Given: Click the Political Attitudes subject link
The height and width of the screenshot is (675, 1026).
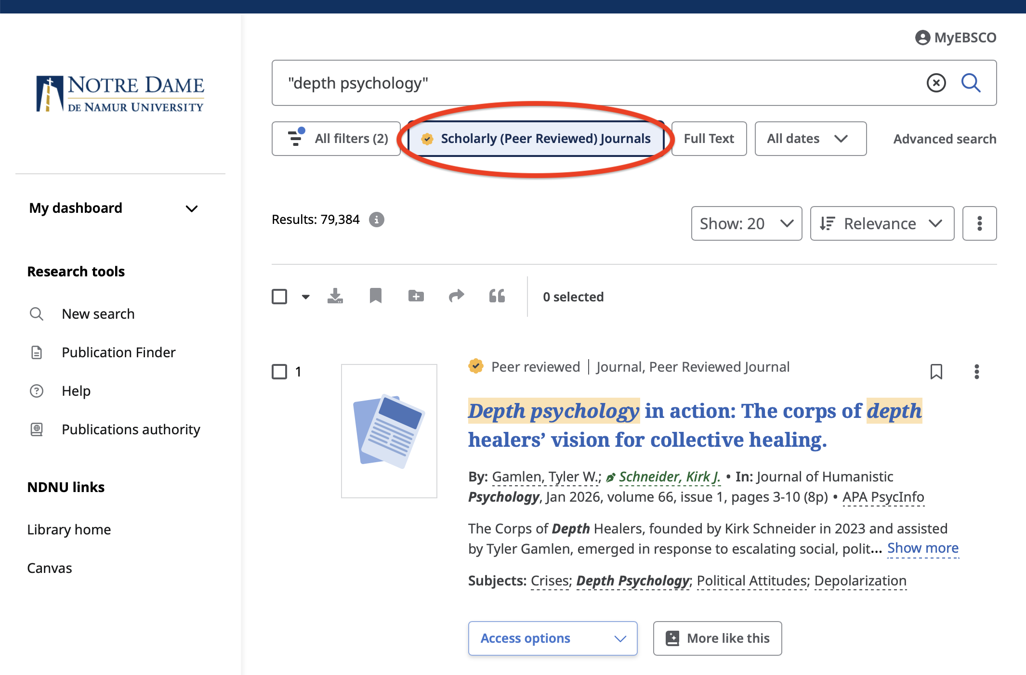Looking at the screenshot, I should [x=752, y=581].
